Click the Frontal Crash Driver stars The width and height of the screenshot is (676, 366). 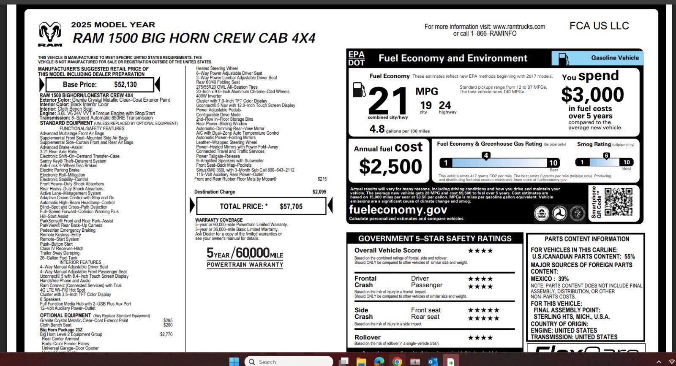480,279
